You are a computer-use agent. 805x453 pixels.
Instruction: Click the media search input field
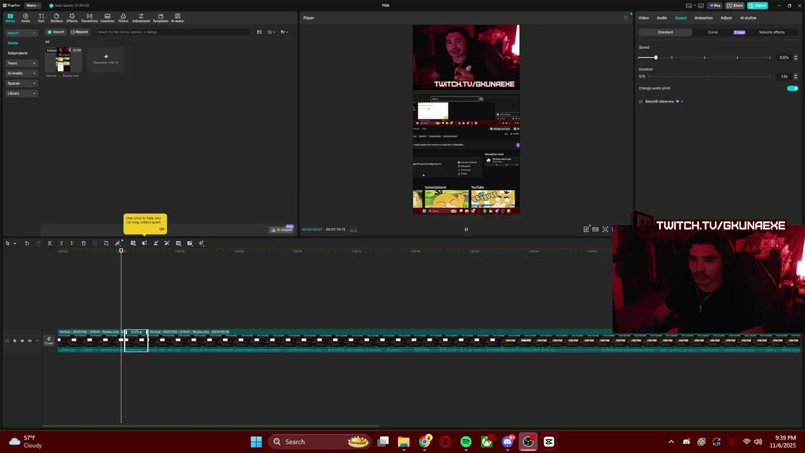click(170, 31)
